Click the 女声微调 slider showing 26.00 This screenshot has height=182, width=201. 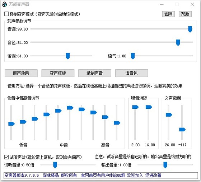pyautogui.click(x=169, y=115)
